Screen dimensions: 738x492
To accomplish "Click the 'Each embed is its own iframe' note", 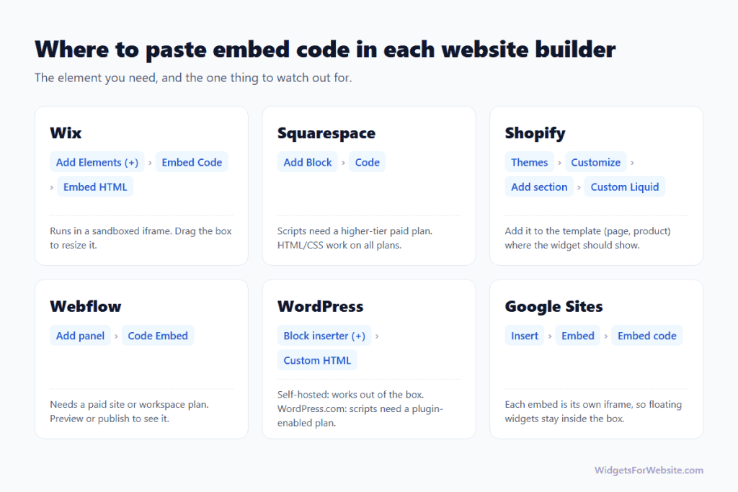I will (594, 411).
